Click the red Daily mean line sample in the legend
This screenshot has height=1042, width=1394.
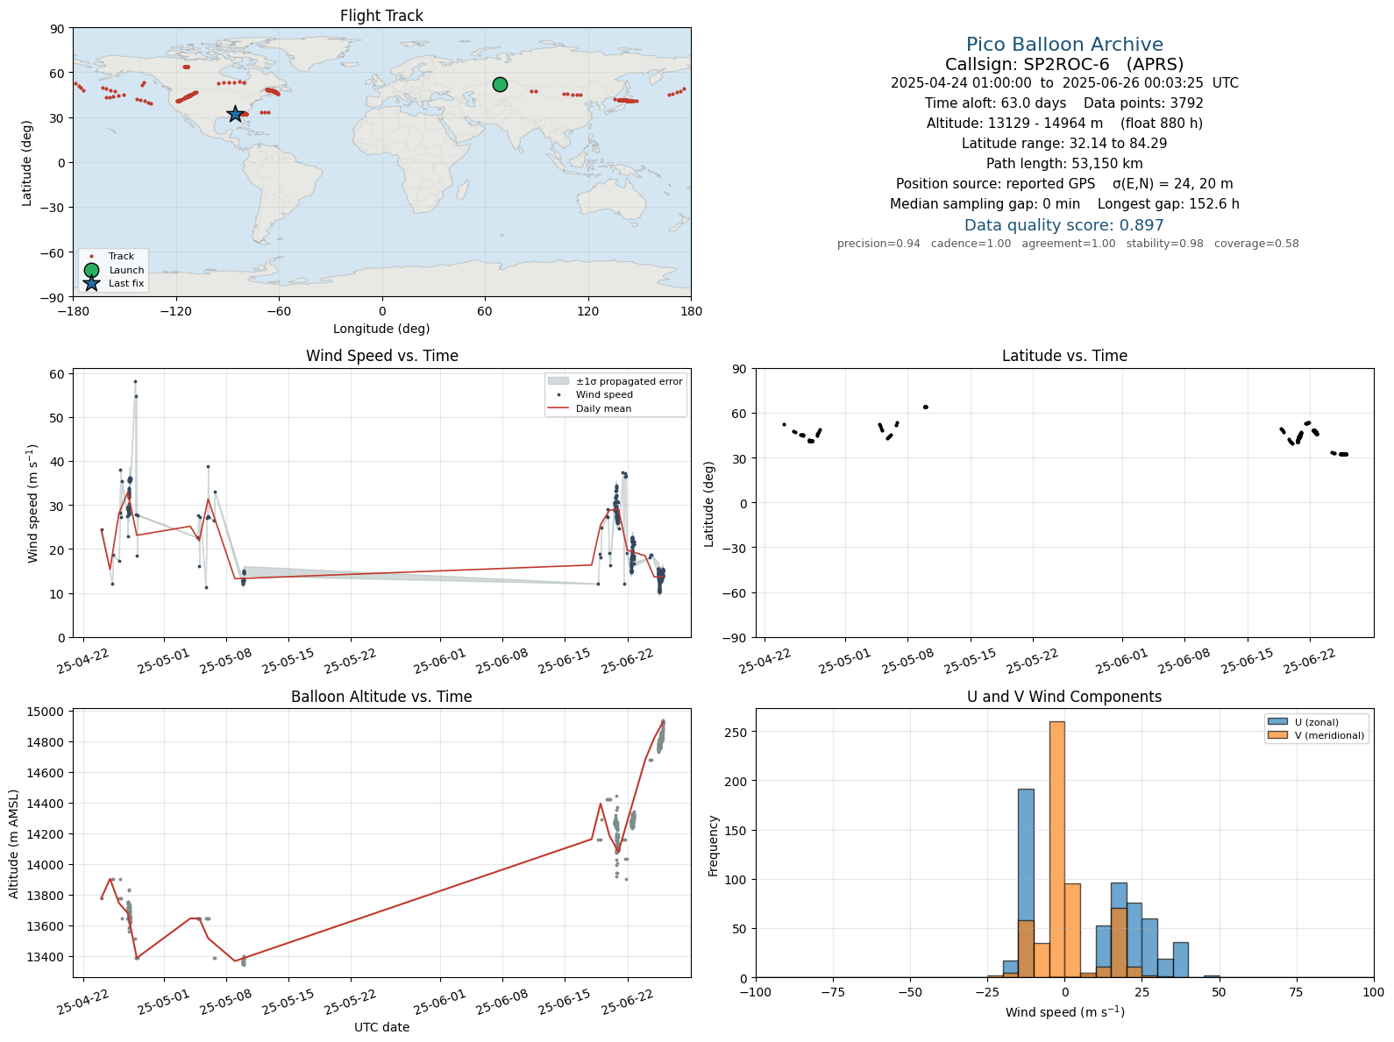click(558, 408)
